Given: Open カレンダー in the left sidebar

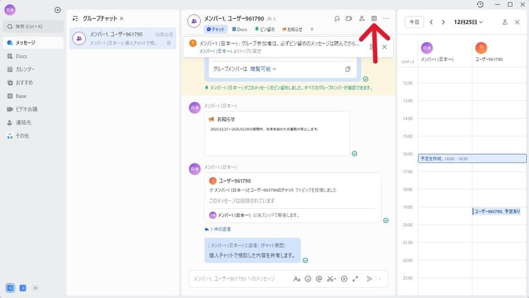Looking at the screenshot, I should [x=33, y=69].
